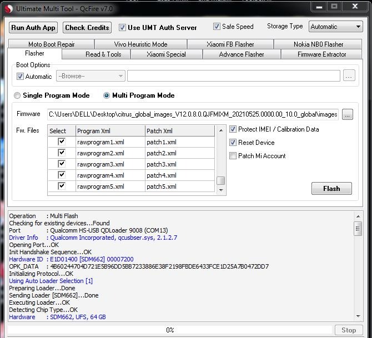Click the Run Auth App button
This screenshot has width=372, height=338.
tap(33, 28)
